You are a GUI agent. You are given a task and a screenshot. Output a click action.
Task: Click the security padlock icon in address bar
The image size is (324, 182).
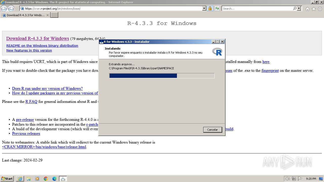point(210,8)
